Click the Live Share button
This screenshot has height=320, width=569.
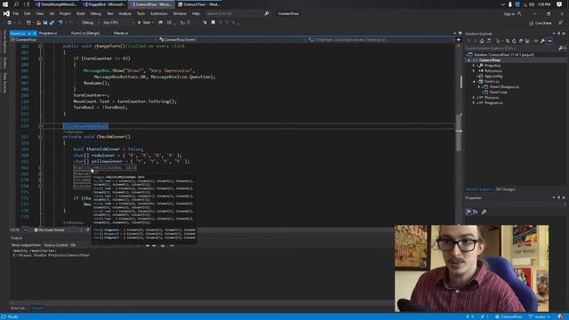click(x=541, y=23)
